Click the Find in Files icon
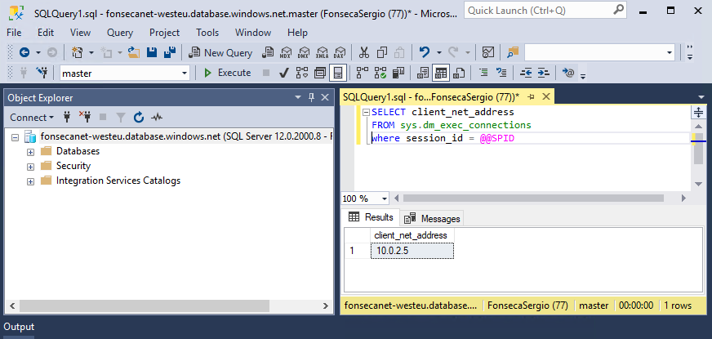This screenshot has width=712, height=339. click(513, 53)
